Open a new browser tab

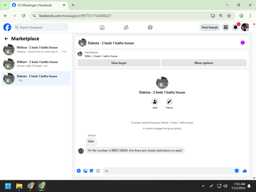tap(73, 5)
